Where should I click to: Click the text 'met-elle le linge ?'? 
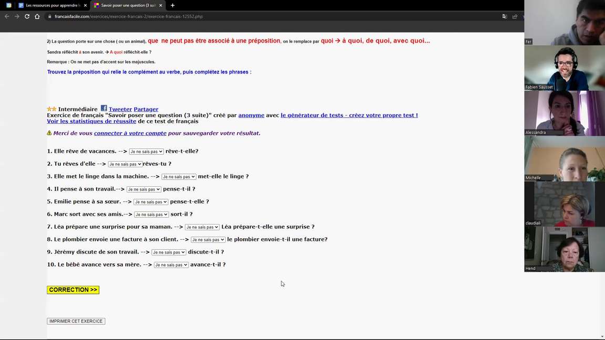223,176
